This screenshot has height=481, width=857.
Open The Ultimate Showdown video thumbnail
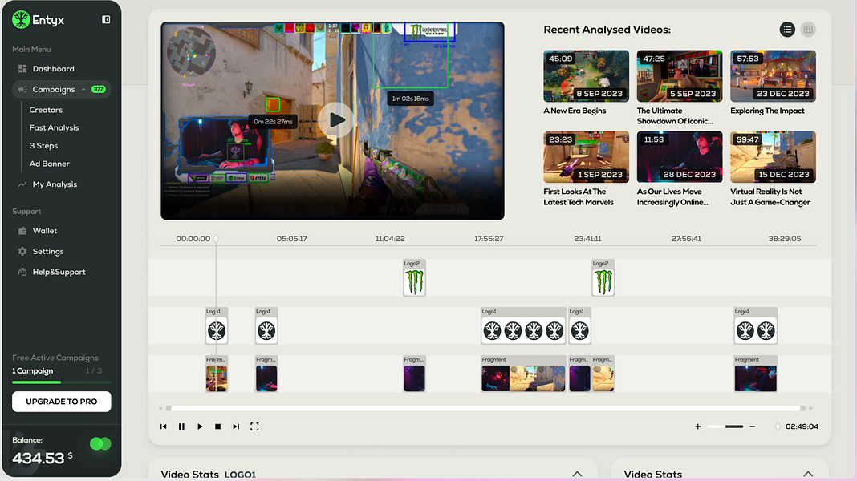pos(680,76)
